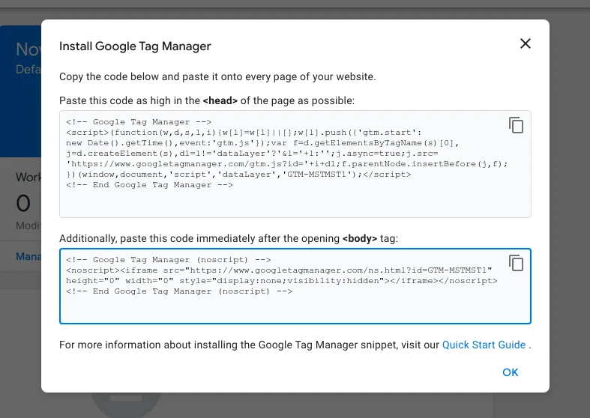
Task: Click the 'Copy the code below' instruction text
Action: click(x=217, y=76)
